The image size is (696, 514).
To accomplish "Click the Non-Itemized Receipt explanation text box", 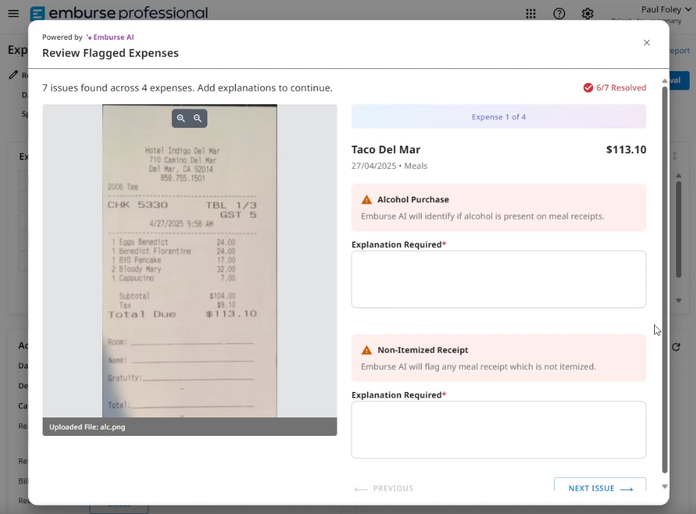I will click(x=499, y=430).
